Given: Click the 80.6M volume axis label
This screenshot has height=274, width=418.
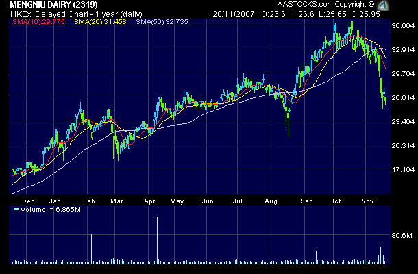Looking at the screenshot, I should pos(401,236).
